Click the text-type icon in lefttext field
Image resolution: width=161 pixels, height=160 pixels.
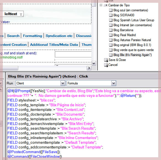21,15
